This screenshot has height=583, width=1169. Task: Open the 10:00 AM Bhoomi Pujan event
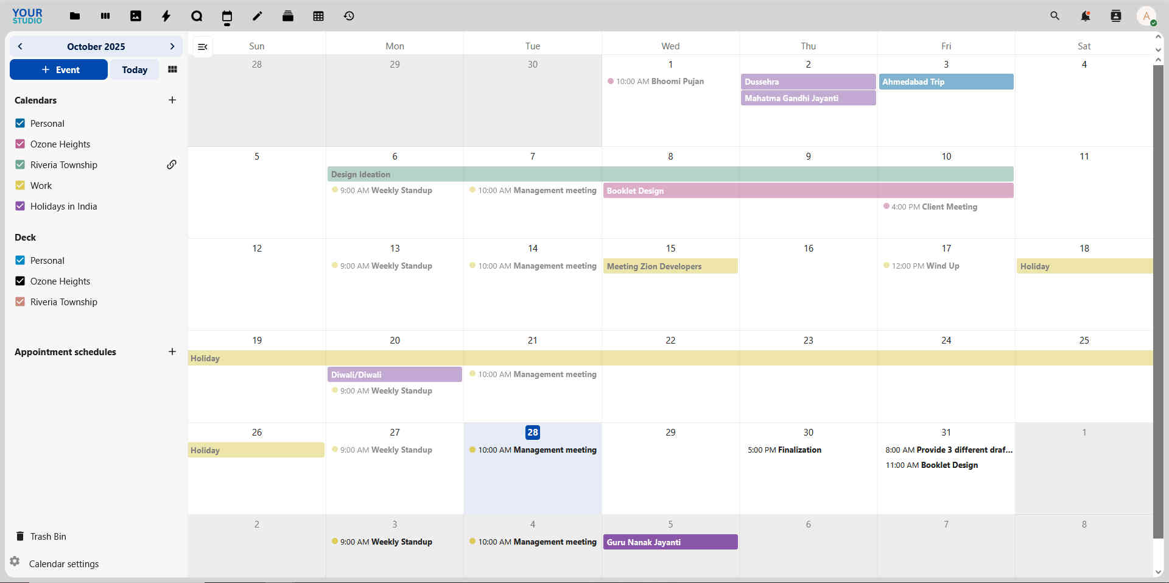click(656, 81)
